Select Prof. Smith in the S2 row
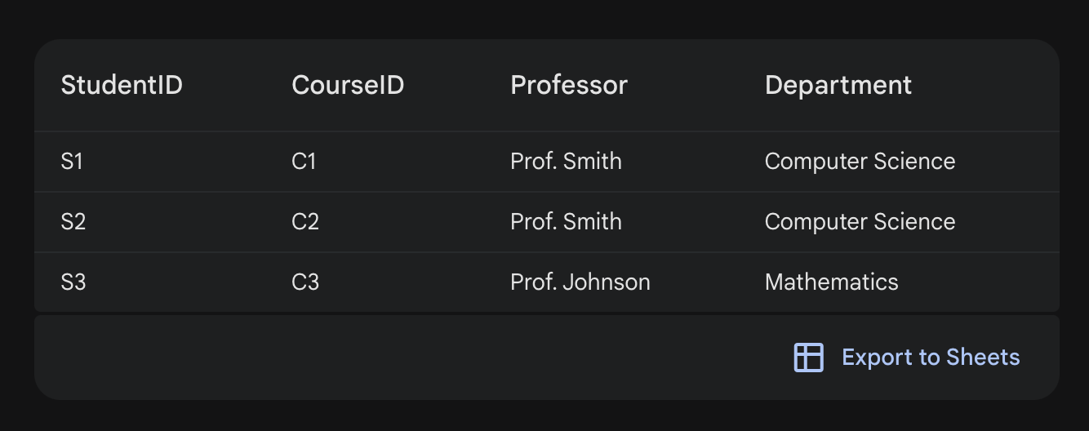The image size is (1089, 431). (x=566, y=222)
